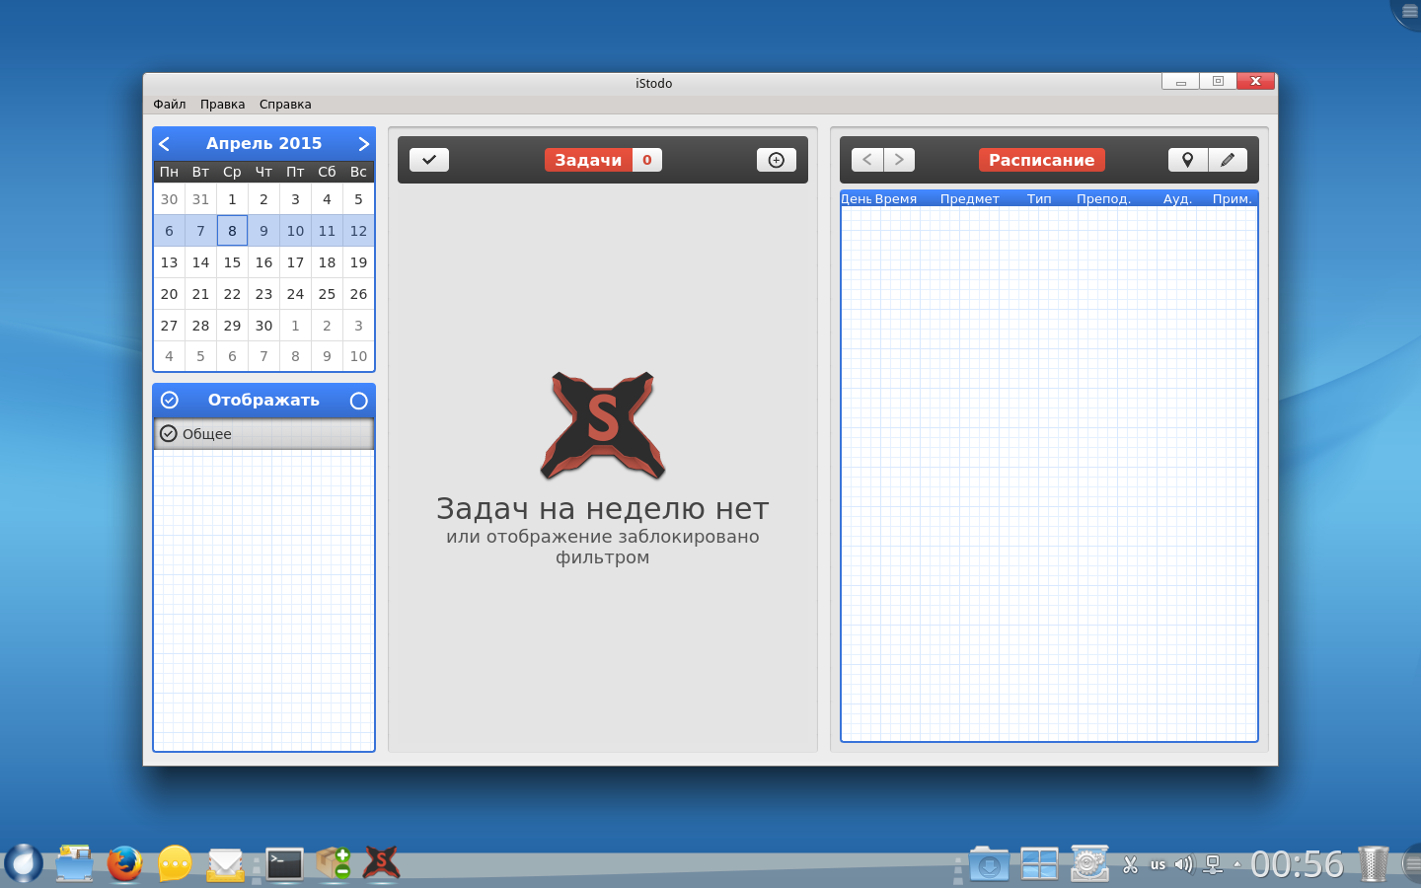Image resolution: width=1421 pixels, height=888 pixels.
Task: Select April 23 in the calendar
Action: tap(263, 294)
